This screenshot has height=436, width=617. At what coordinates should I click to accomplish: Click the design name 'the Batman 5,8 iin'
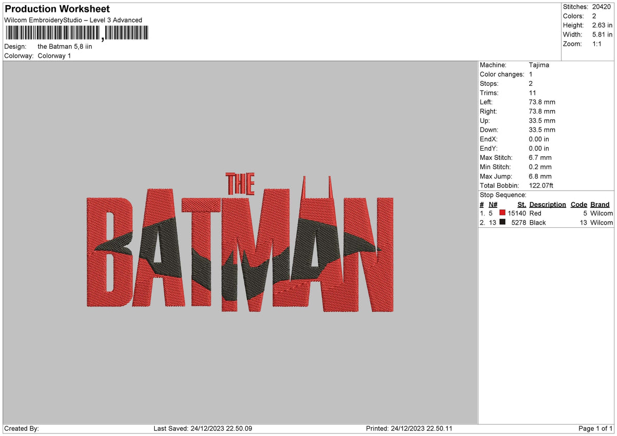(65, 46)
